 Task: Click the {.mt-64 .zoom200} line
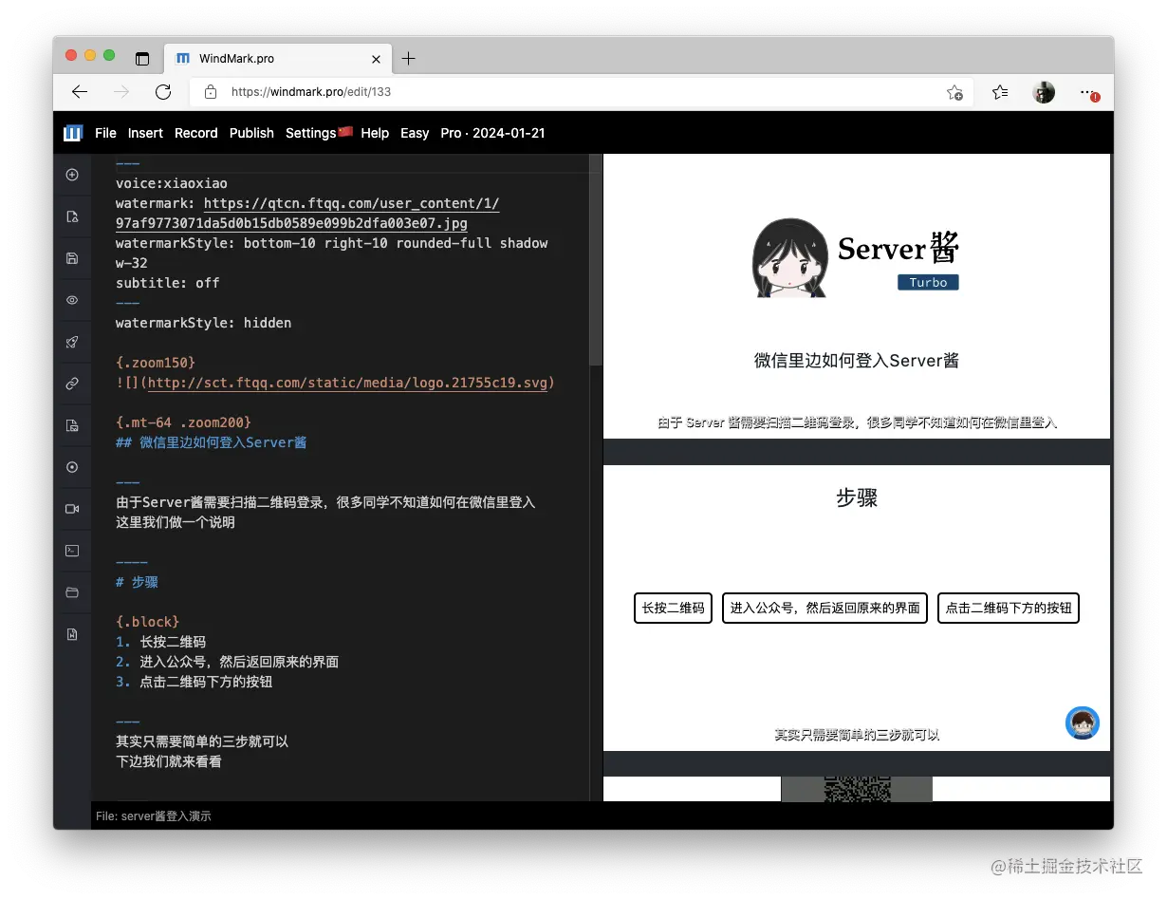pos(183,422)
